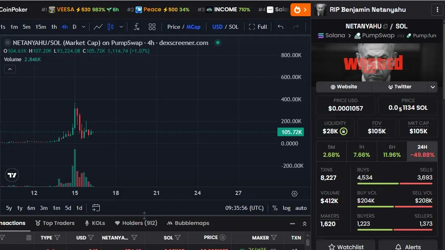Open the Top Traders tab
This screenshot has height=250, width=445.
[55, 223]
